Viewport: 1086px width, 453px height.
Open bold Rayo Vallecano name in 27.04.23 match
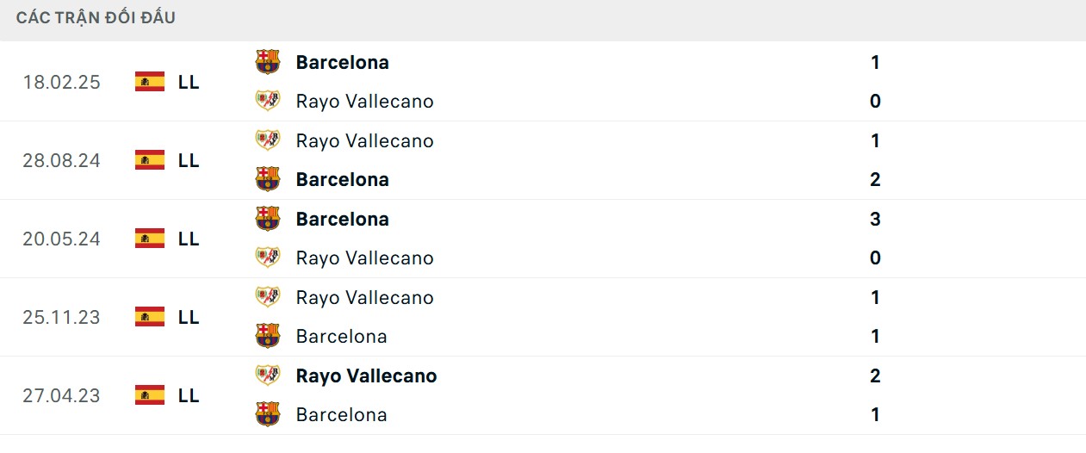[366, 375]
